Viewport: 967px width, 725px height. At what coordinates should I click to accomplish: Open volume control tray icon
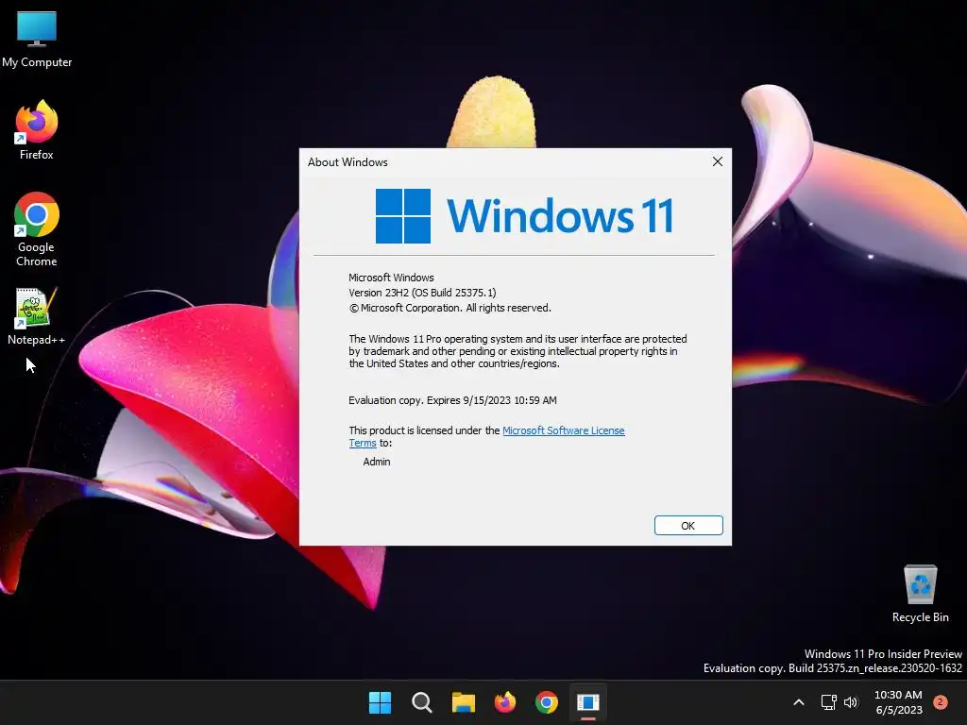(851, 702)
